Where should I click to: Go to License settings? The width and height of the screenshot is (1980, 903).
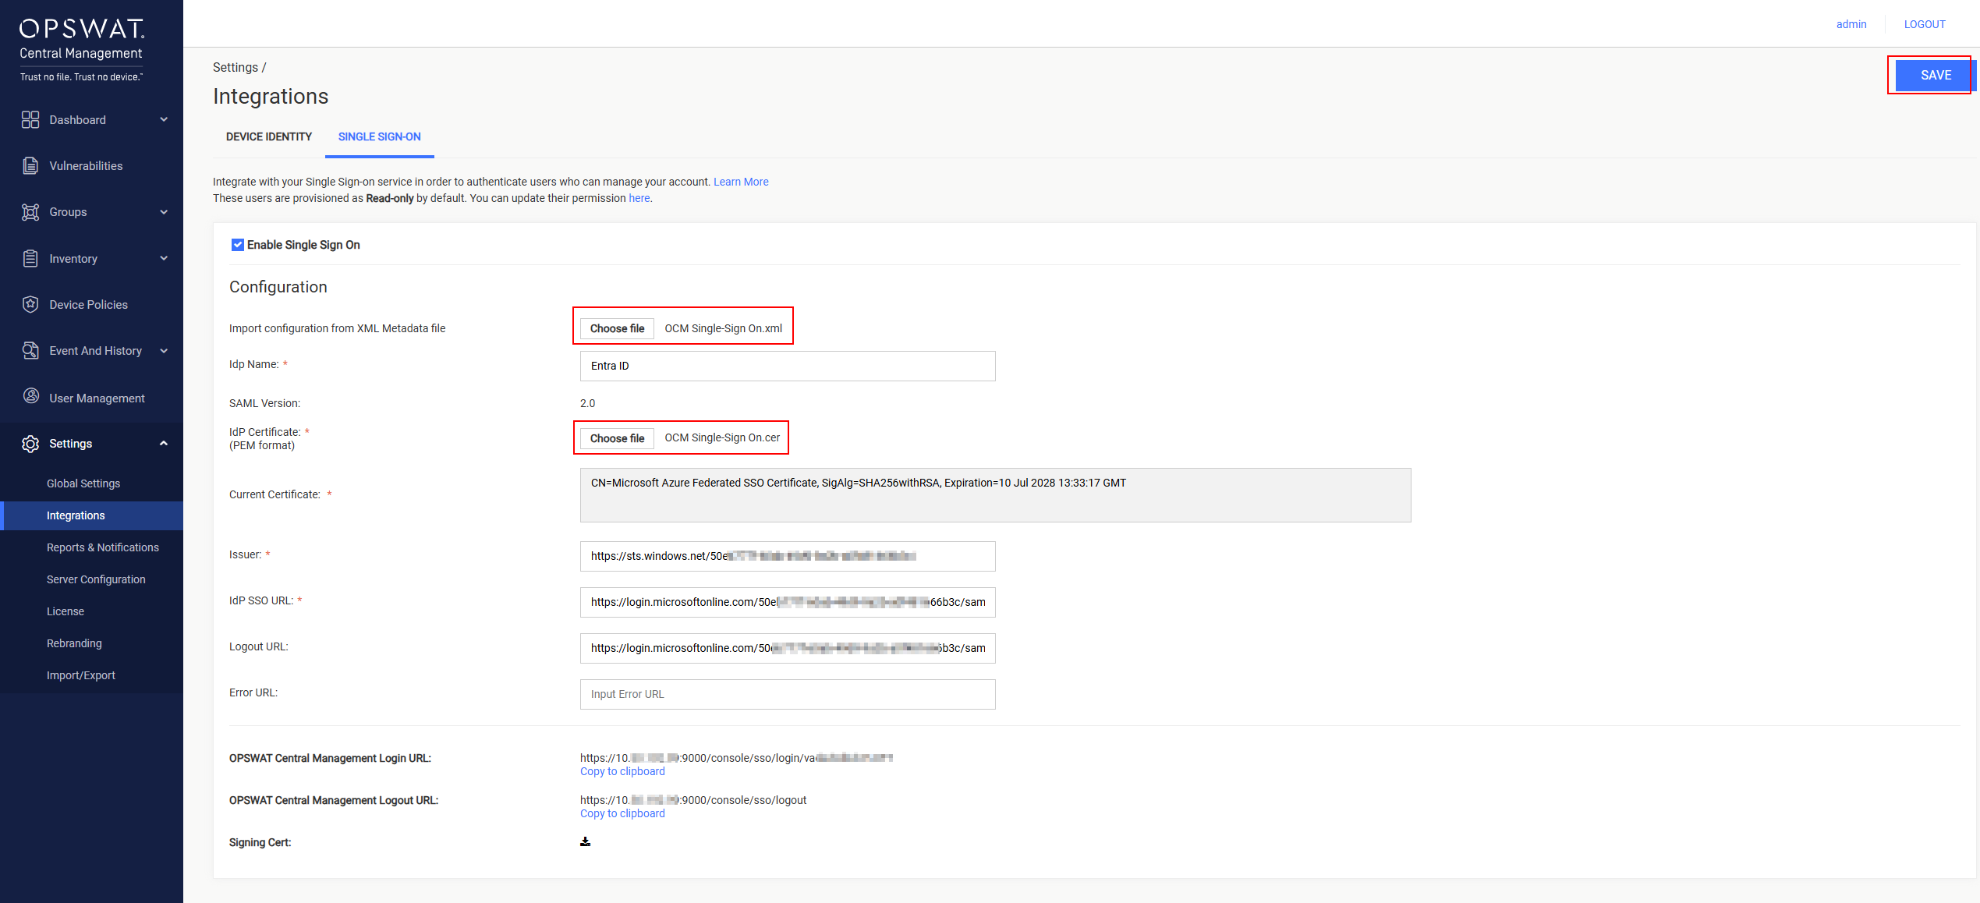(x=66, y=611)
